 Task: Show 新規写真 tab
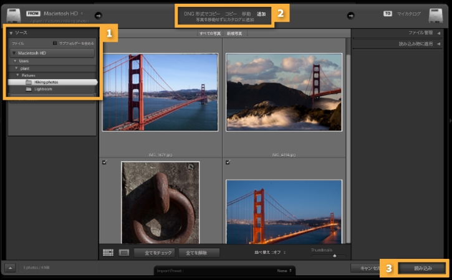coord(234,34)
